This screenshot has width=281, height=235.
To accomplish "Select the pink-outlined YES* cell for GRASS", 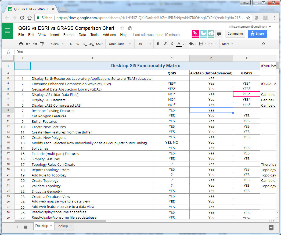I will [246, 94].
